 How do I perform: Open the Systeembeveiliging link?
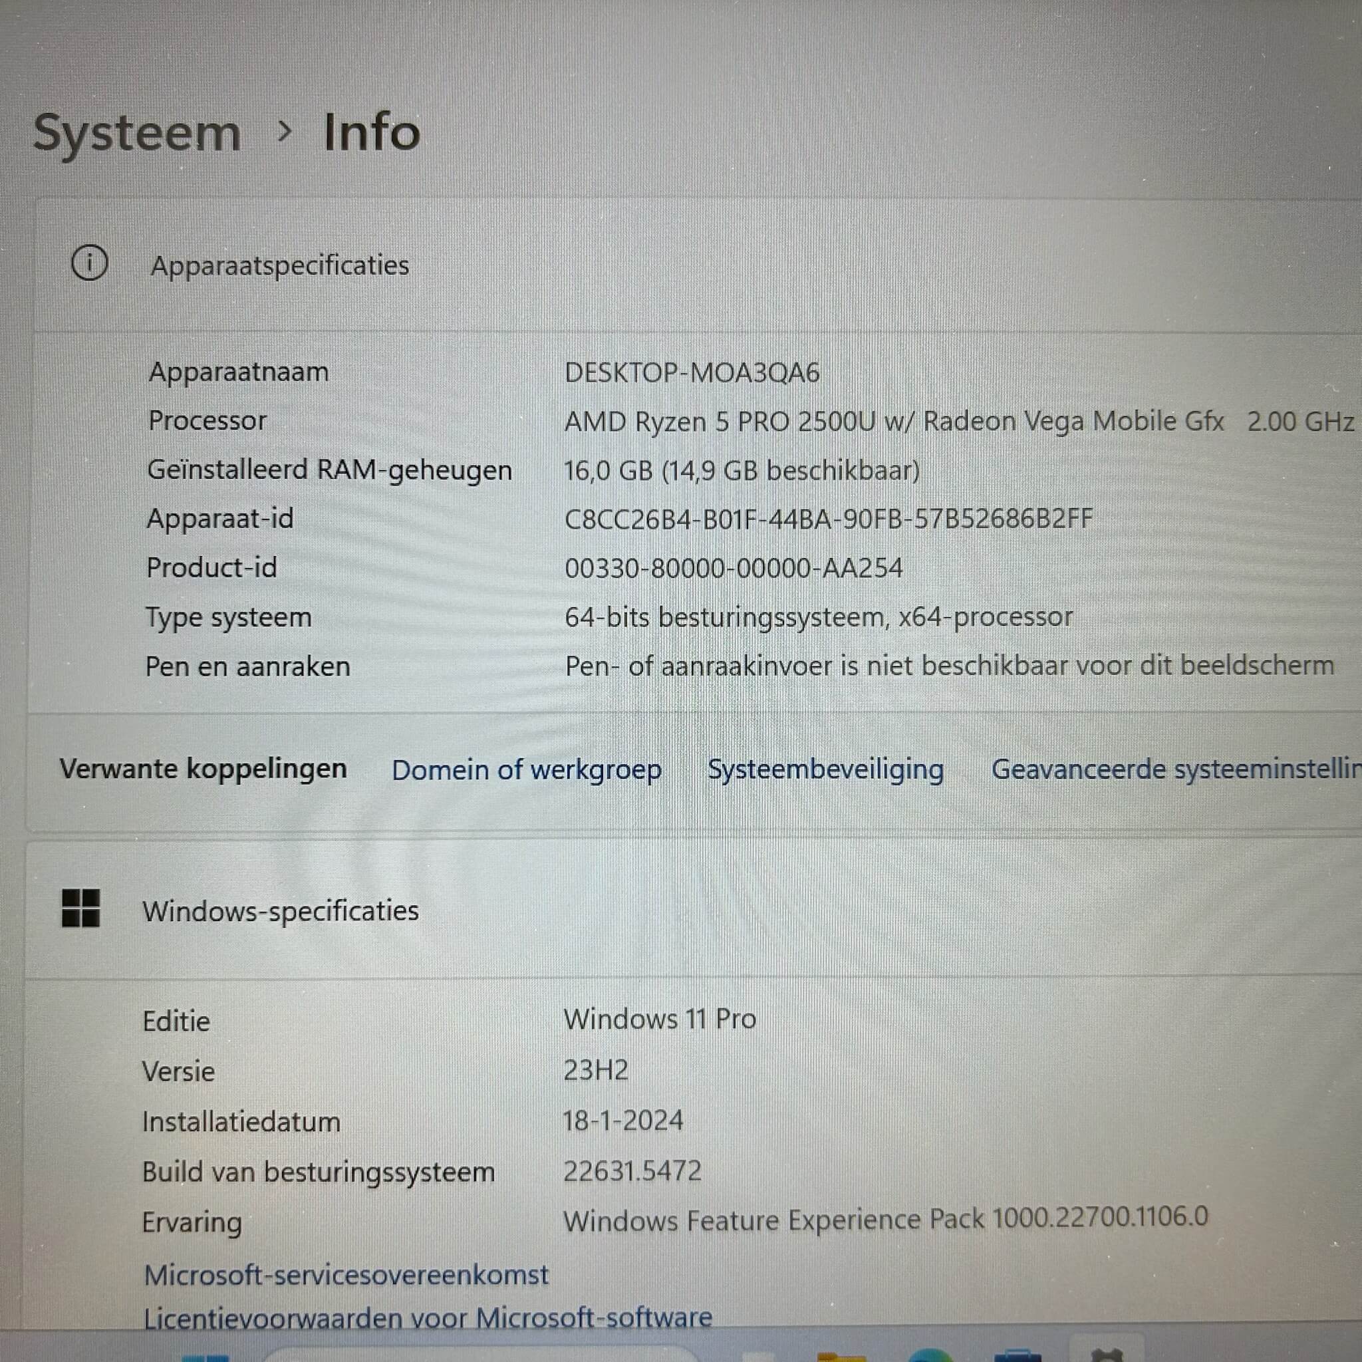(825, 769)
